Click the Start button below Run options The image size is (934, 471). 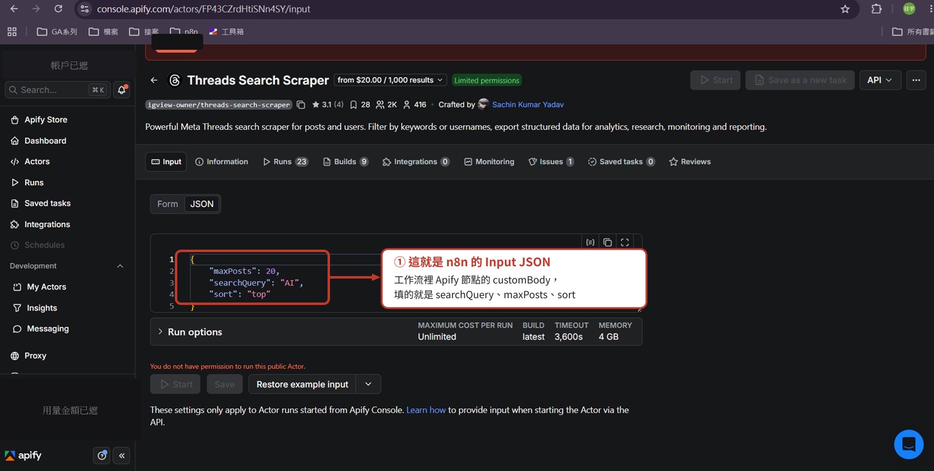click(175, 384)
